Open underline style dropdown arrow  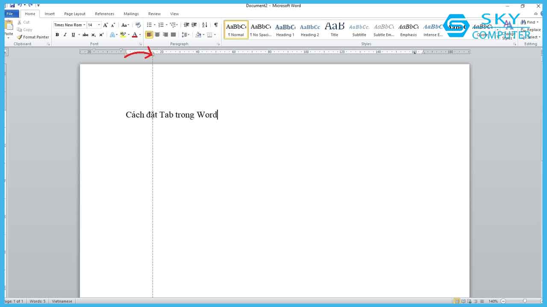78,35
